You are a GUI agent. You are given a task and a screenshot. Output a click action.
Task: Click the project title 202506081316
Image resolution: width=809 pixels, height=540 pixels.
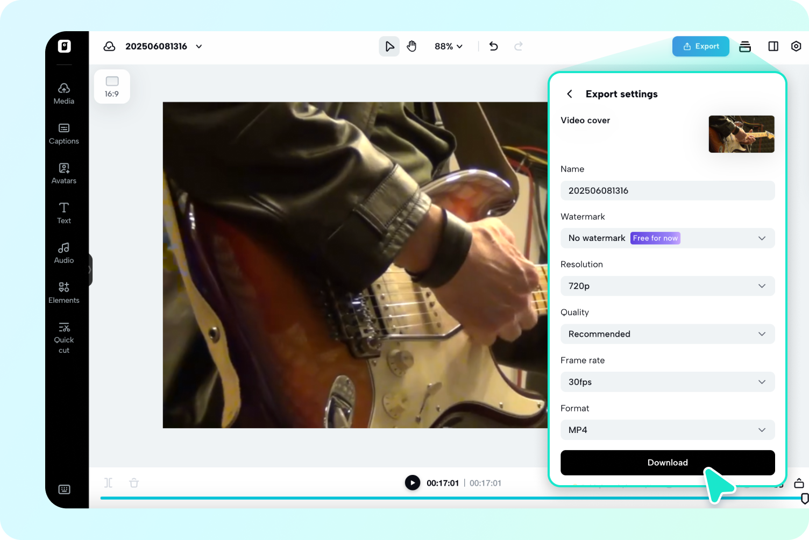(157, 46)
